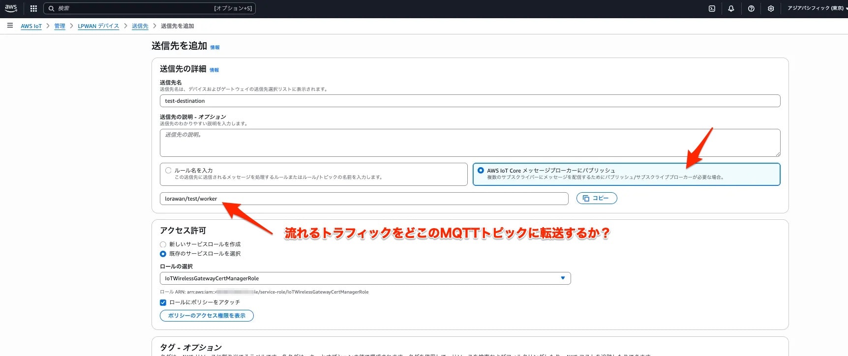Go to LPWAN デバイス breadcrumb
Viewport: 848px width, 356px height.
coord(98,26)
